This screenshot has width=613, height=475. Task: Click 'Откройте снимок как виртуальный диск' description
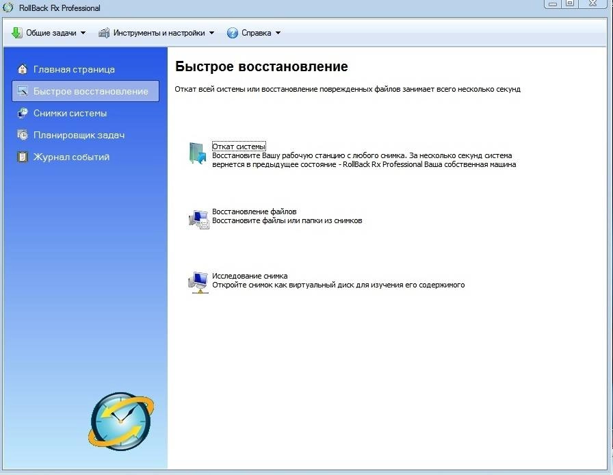point(339,285)
